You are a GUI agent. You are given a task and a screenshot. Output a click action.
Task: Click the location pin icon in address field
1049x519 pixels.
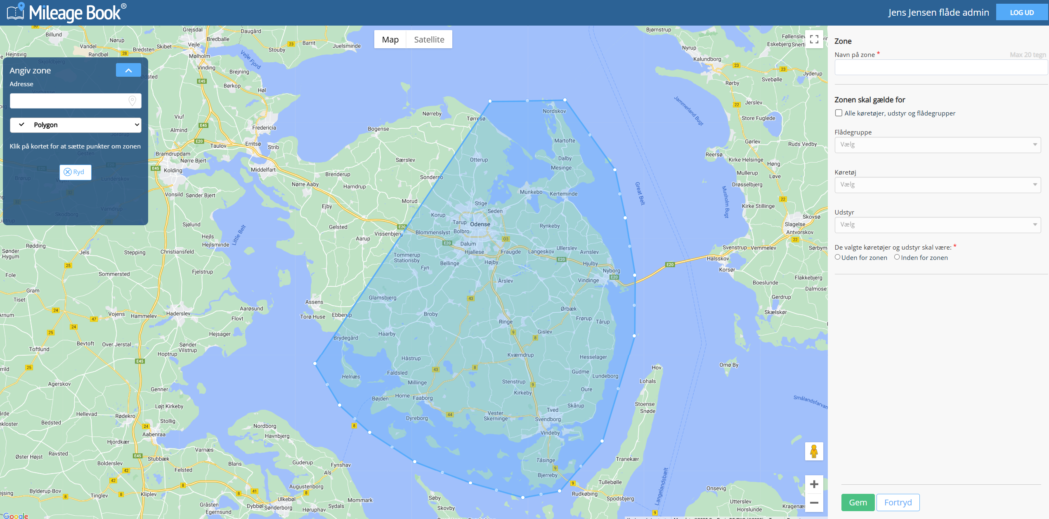tap(132, 101)
